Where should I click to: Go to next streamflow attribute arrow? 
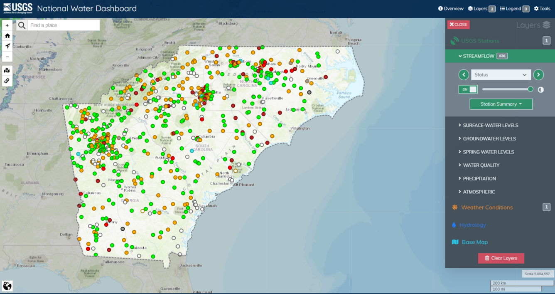538,75
